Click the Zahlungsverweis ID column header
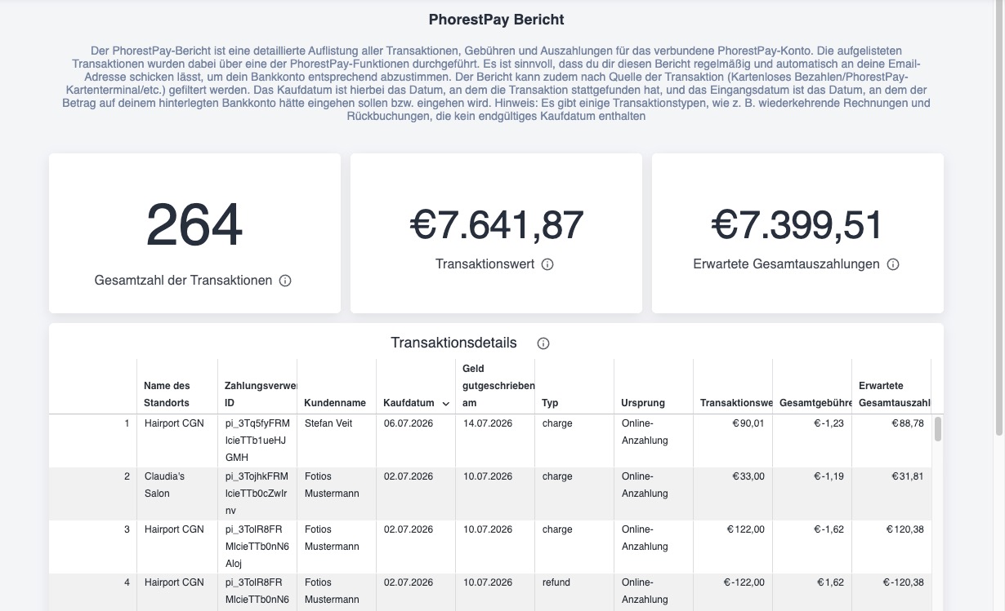 (257, 394)
